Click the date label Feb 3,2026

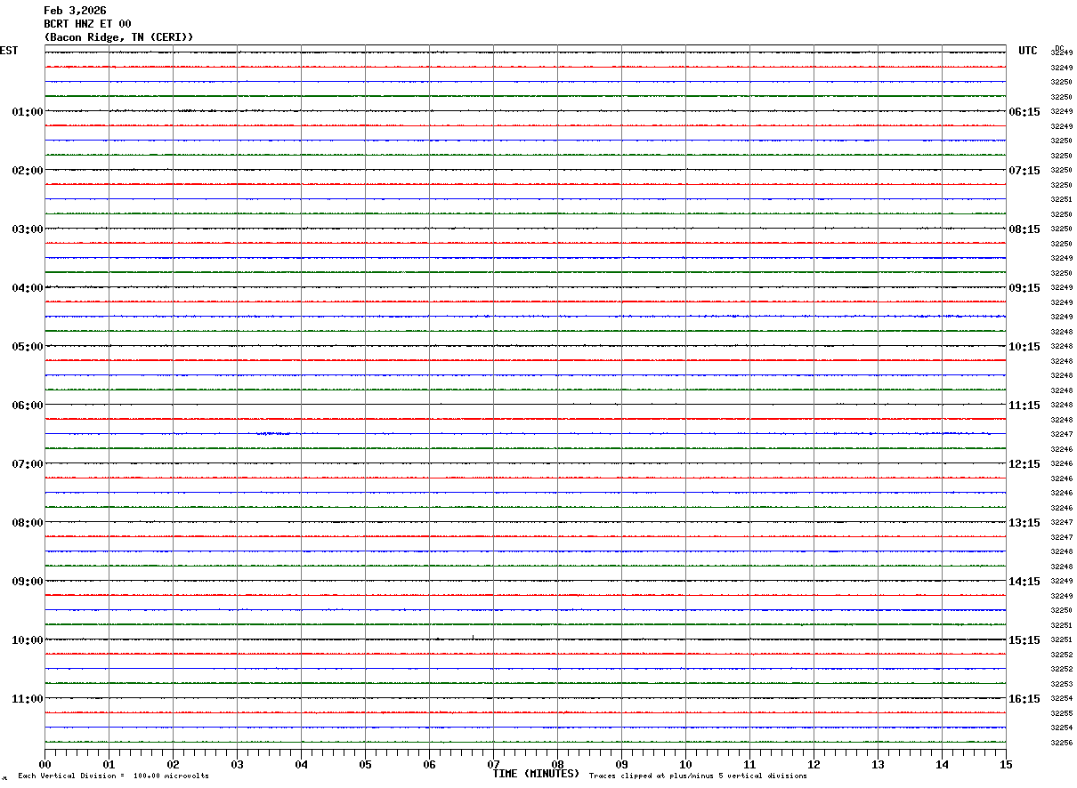click(x=75, y=11)
